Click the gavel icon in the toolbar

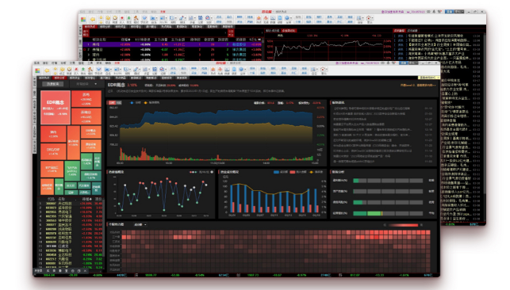[x=90, y=70]
